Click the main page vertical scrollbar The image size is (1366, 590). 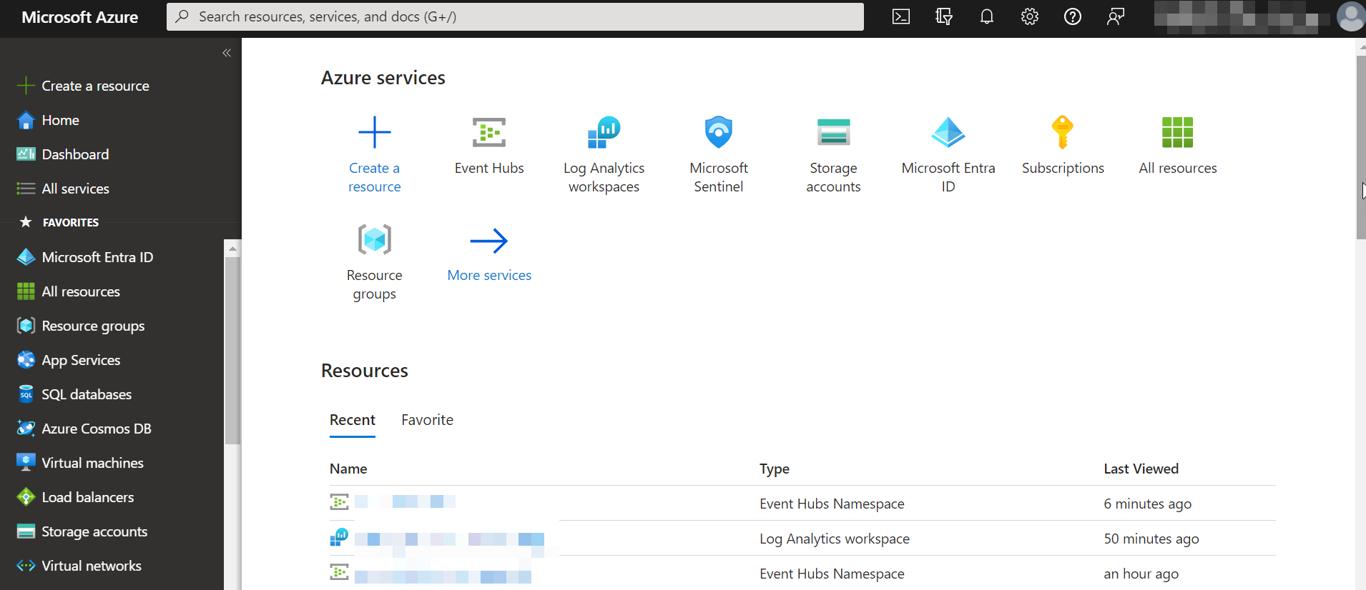pyautogui.click(x=1361, y=146)
